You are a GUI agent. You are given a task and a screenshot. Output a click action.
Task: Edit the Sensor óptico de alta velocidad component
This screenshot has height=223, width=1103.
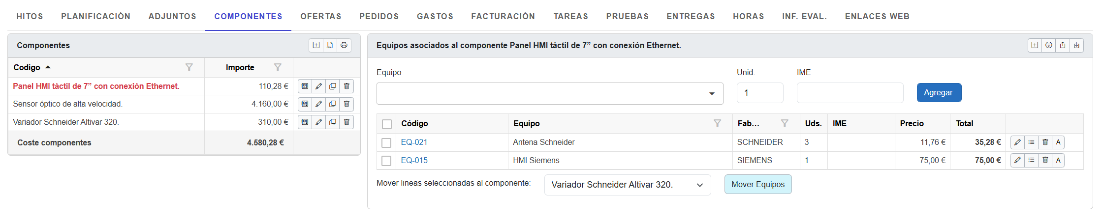pos(318,104)
